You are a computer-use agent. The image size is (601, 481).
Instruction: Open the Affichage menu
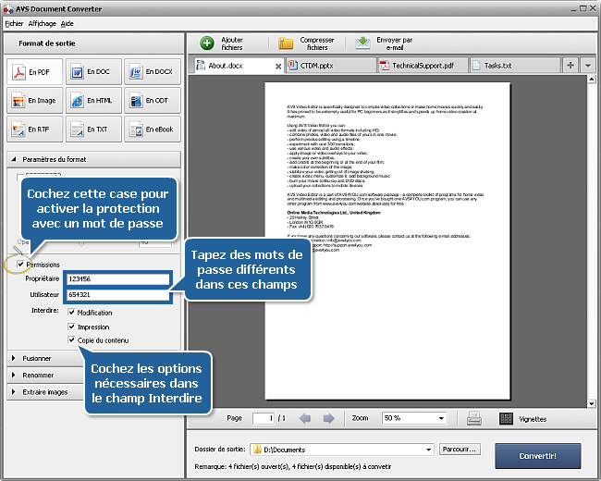[43, 23]
